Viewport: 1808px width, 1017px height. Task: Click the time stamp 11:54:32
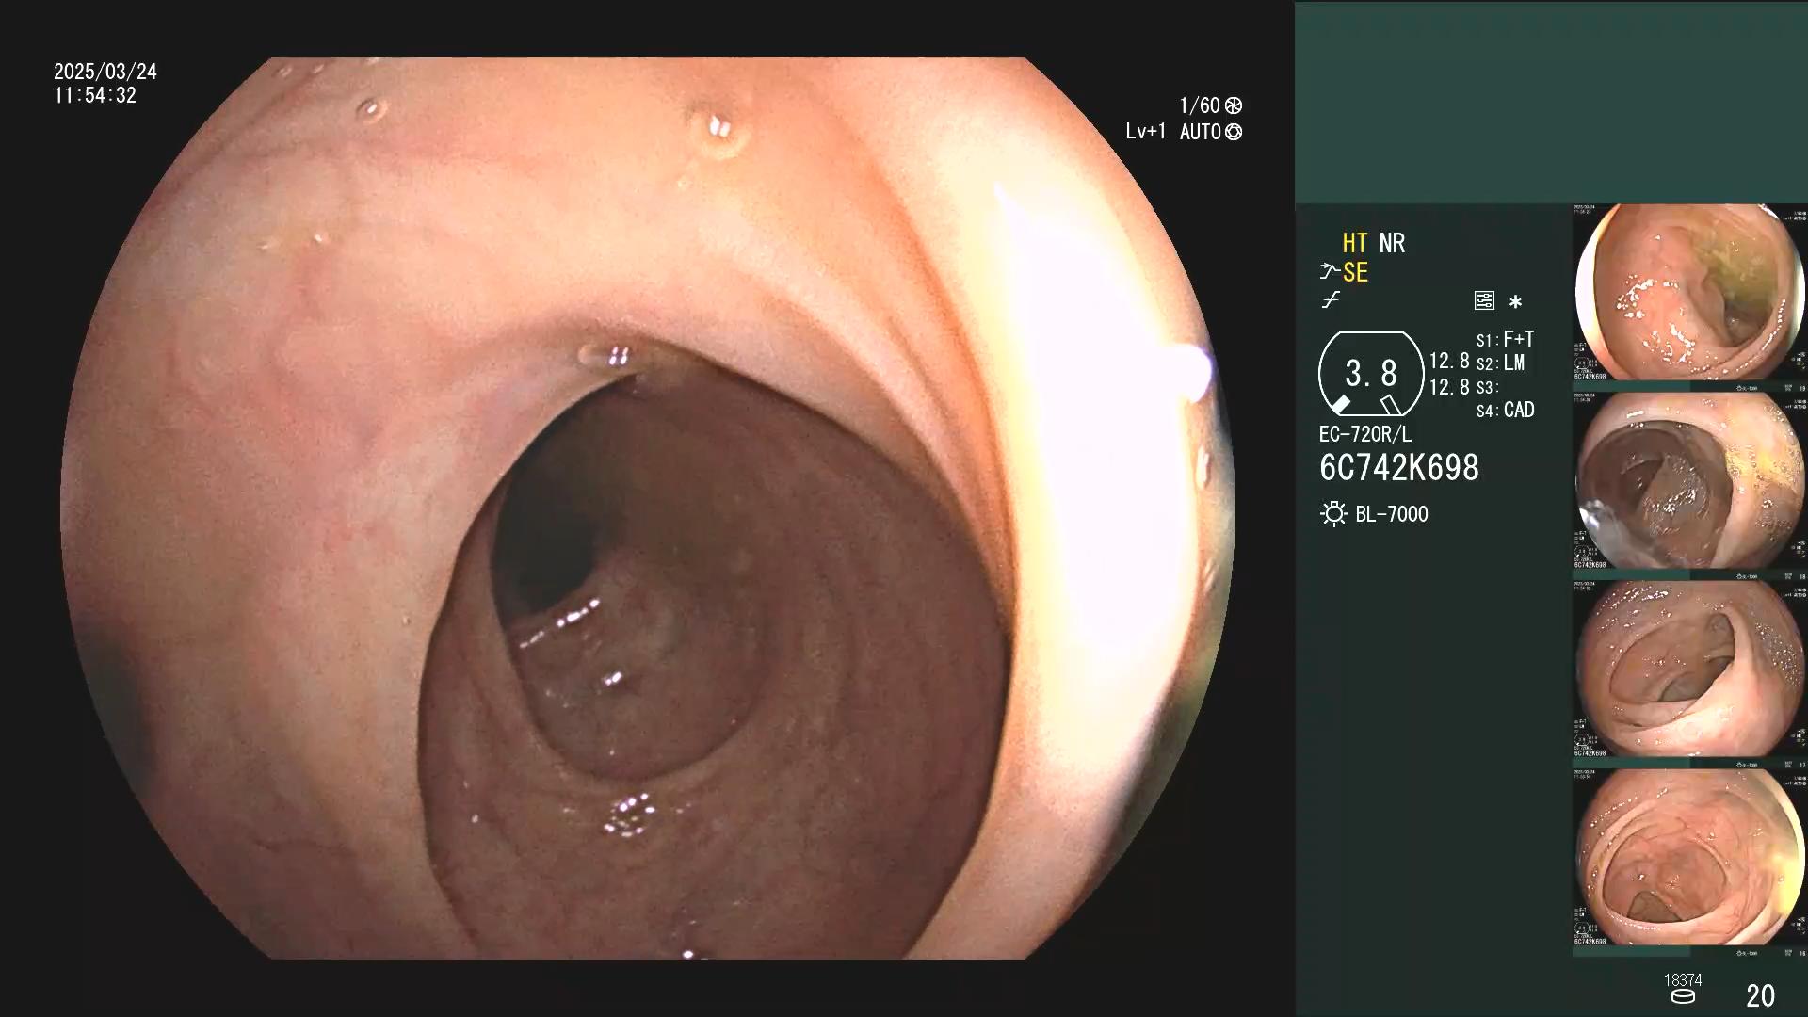pos(95,95)
